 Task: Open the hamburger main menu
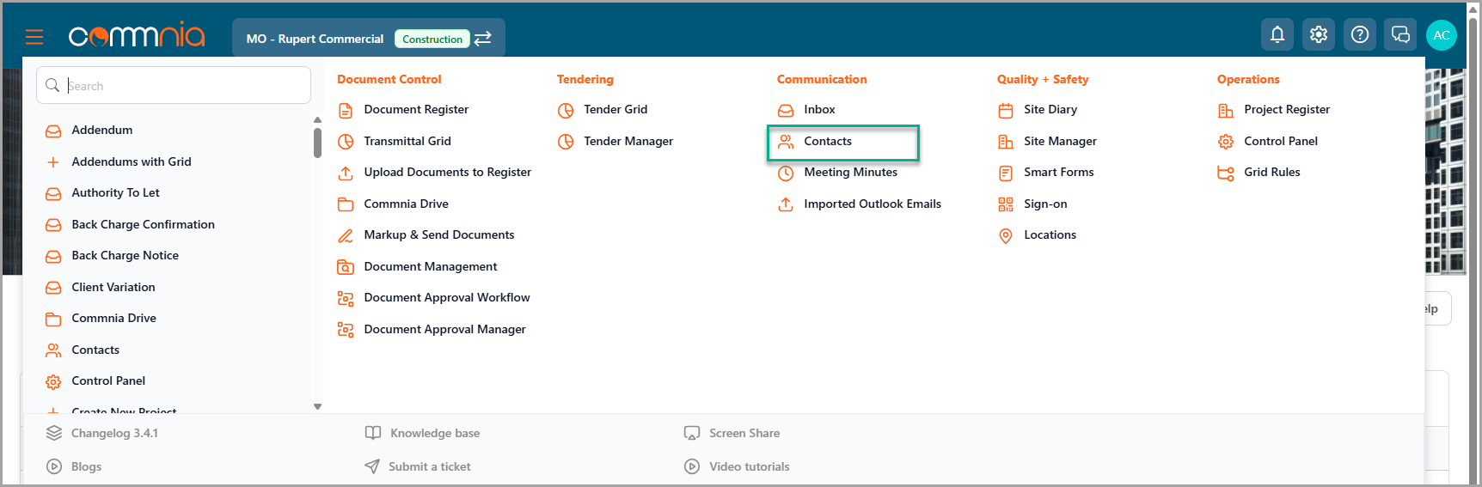pyautogui.click(x=34, y=37)
